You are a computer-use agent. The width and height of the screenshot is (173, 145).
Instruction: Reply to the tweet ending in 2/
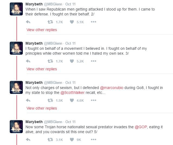[28, 22]
